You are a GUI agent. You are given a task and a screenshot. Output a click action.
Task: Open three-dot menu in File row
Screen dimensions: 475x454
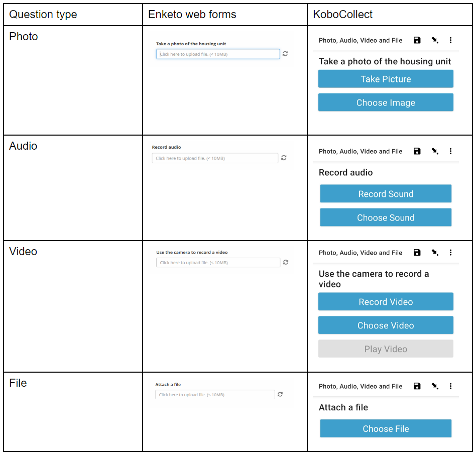pyautogui.click(x=450, y=386)
